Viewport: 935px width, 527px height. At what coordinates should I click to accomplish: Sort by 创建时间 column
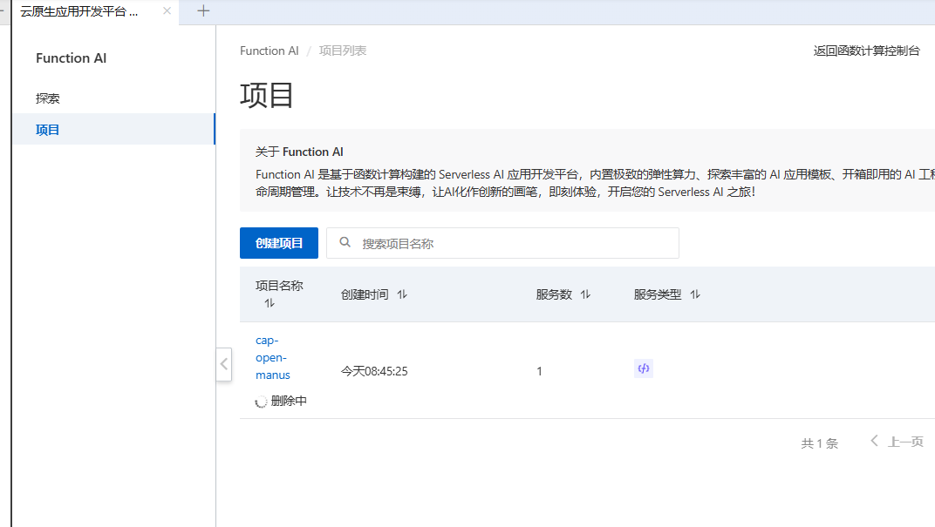(x=402, y=294)
